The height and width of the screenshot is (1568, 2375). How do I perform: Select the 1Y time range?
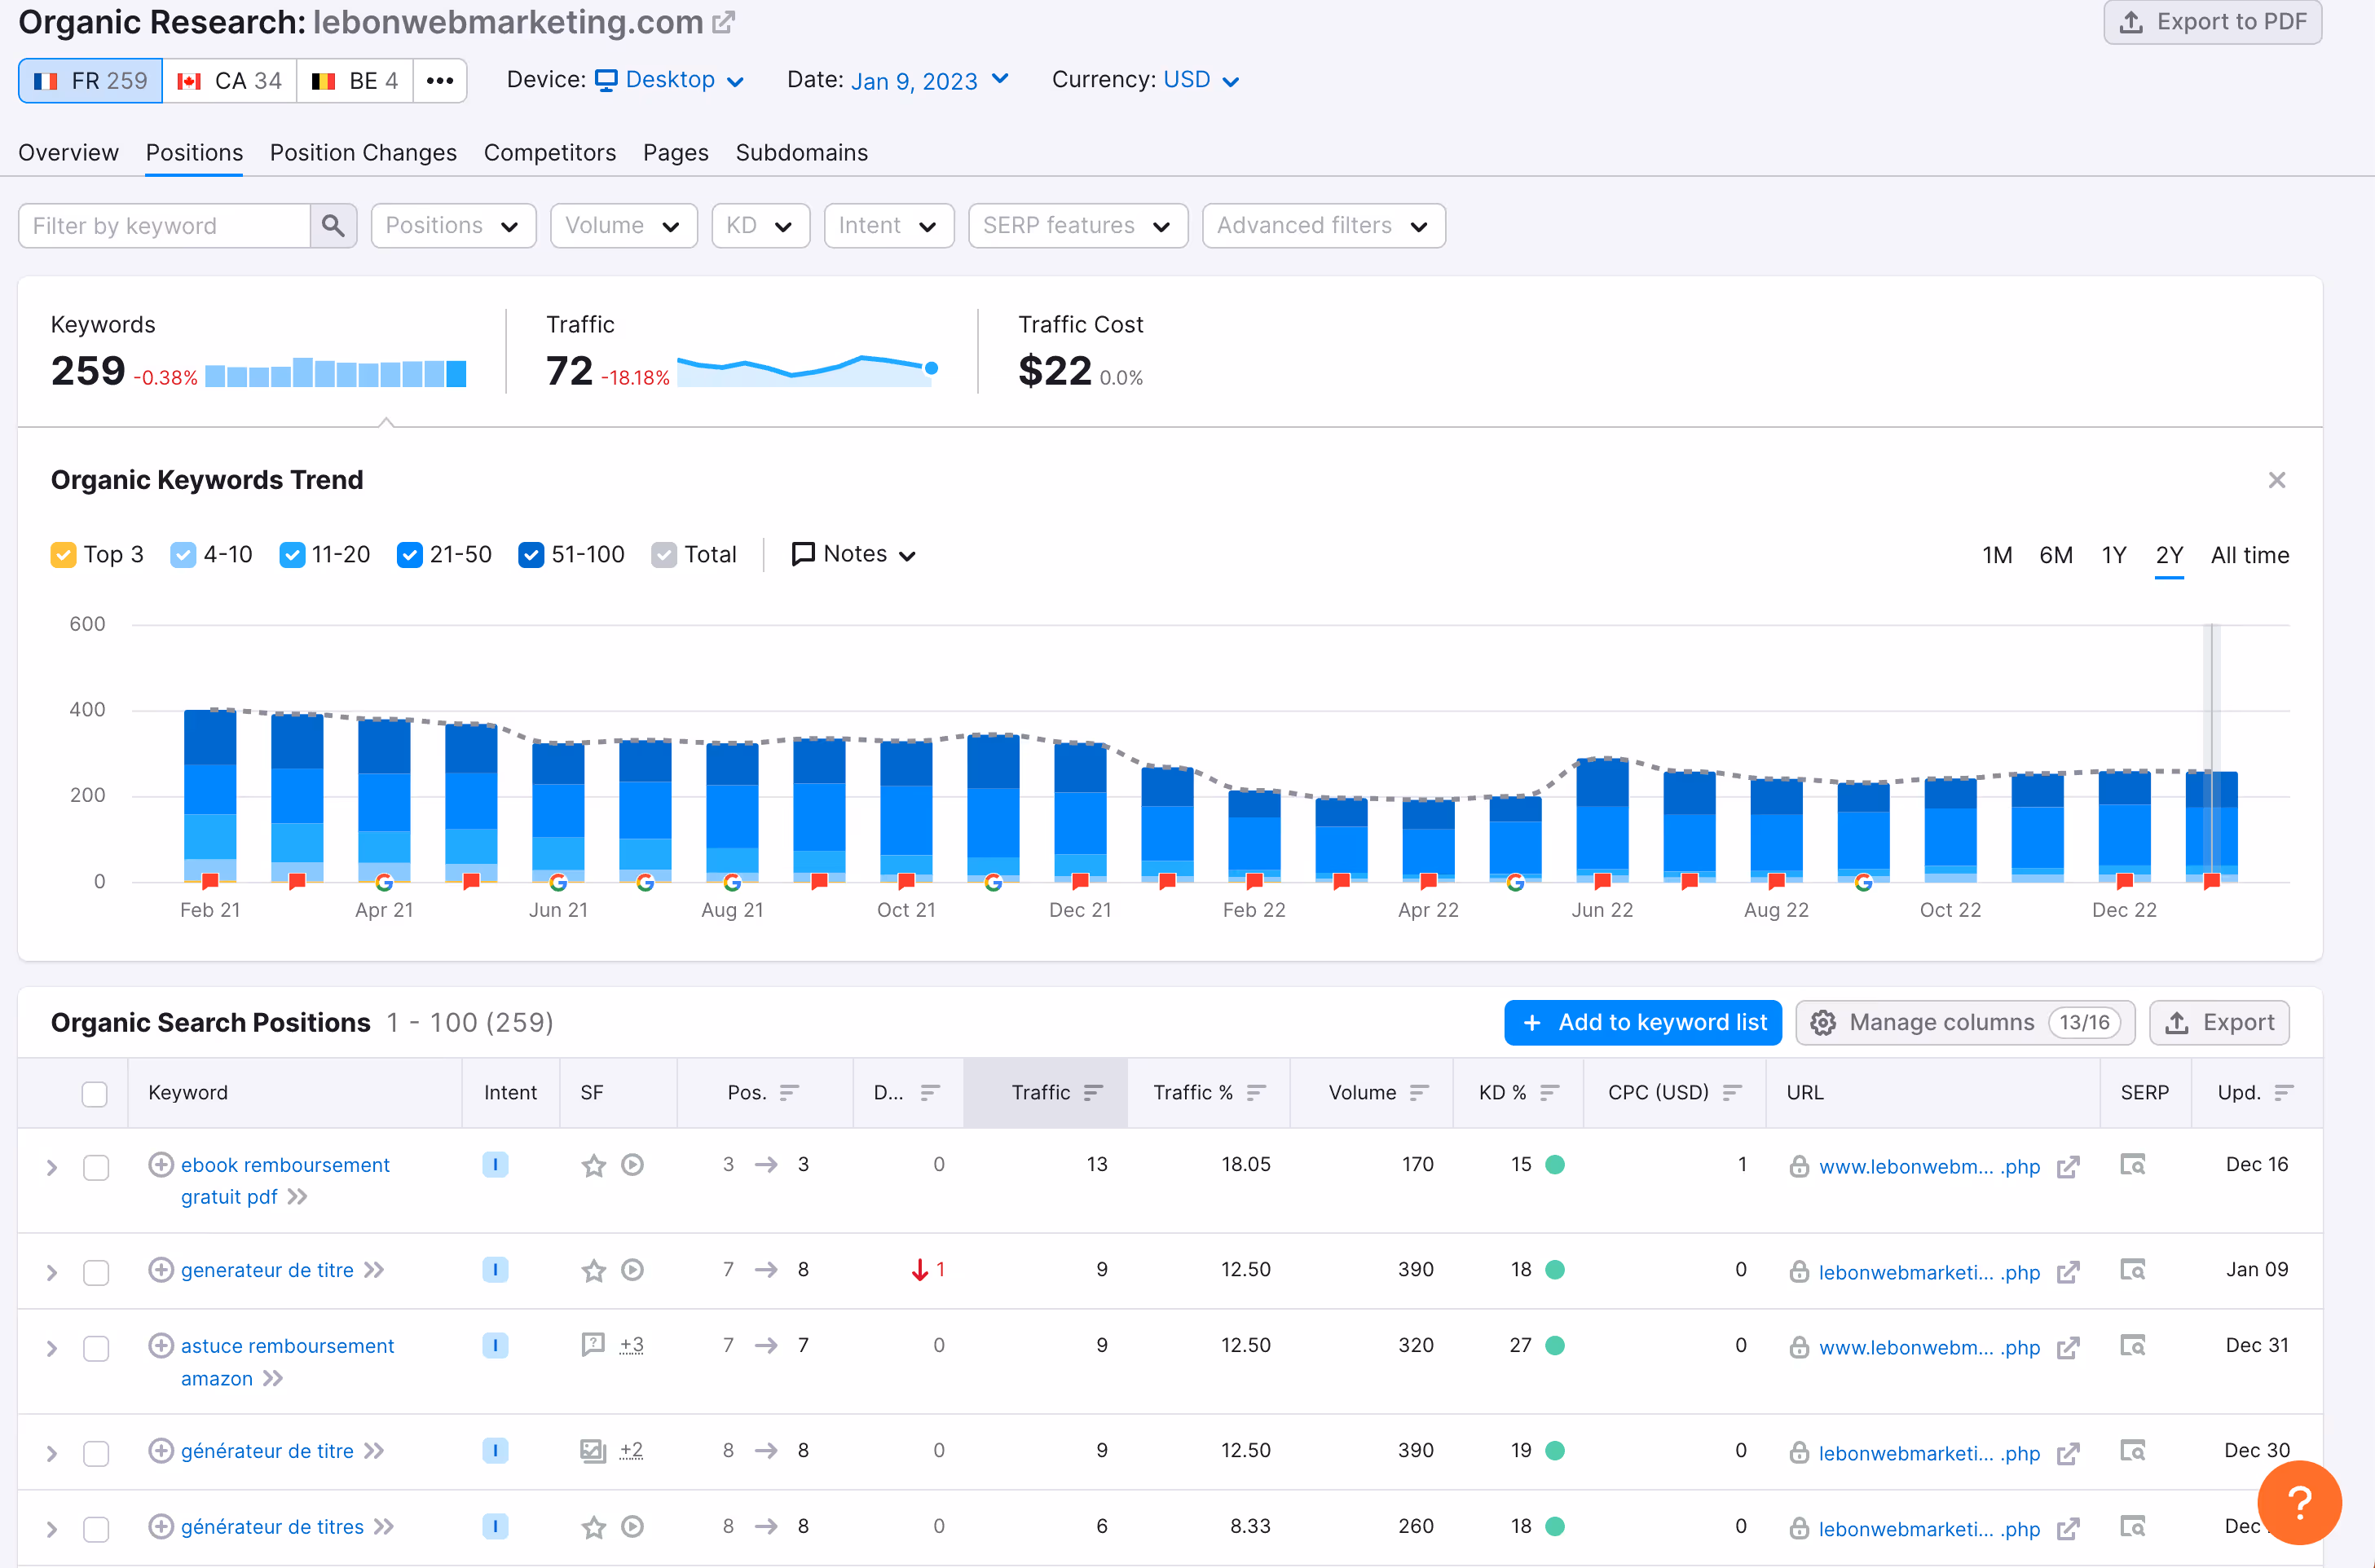2113,555
